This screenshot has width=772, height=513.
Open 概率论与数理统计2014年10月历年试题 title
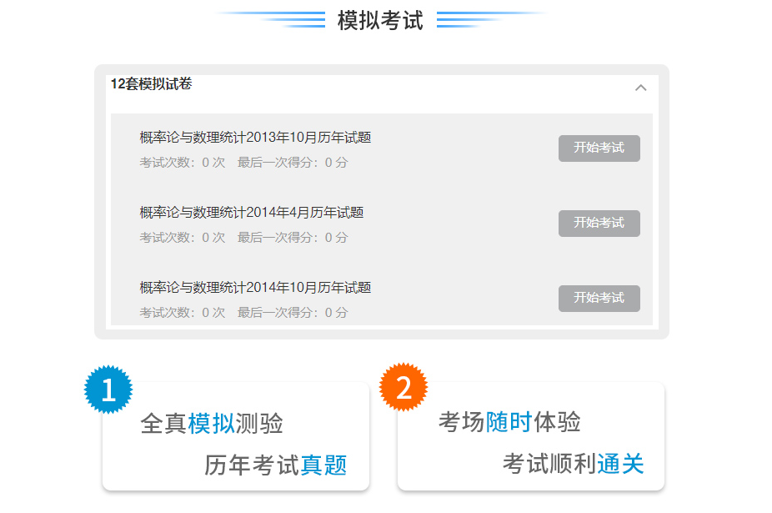255,287
